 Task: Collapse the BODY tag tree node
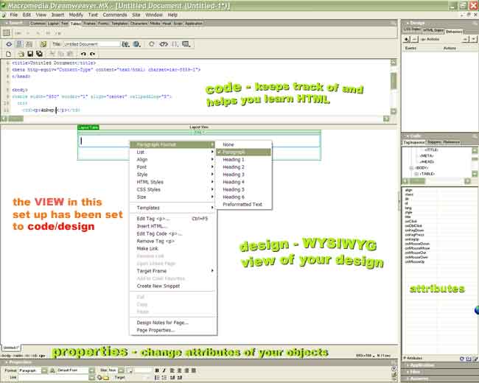pos(412,167)
